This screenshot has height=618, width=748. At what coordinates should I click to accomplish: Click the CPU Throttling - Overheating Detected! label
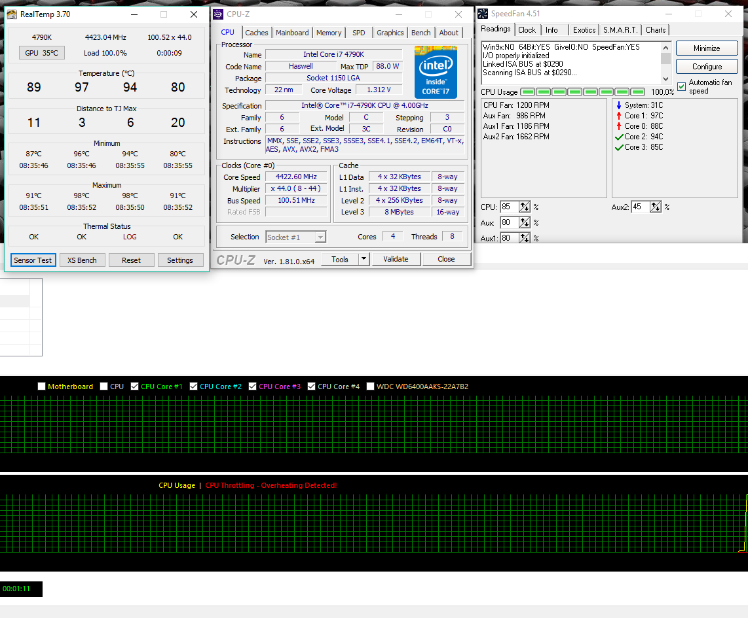tap(271, 485)
